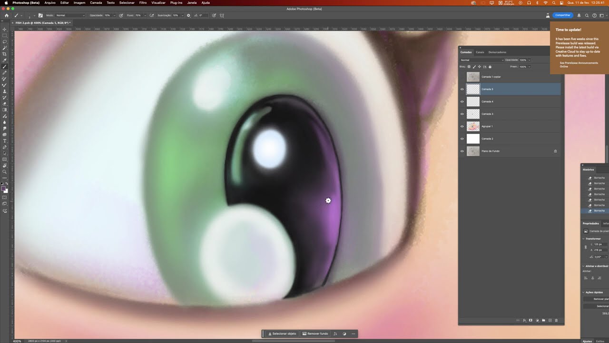Open the Fluxo slider dropdown arrow
The width and height of the screenshot is (609, 343).
click(144, 15)
